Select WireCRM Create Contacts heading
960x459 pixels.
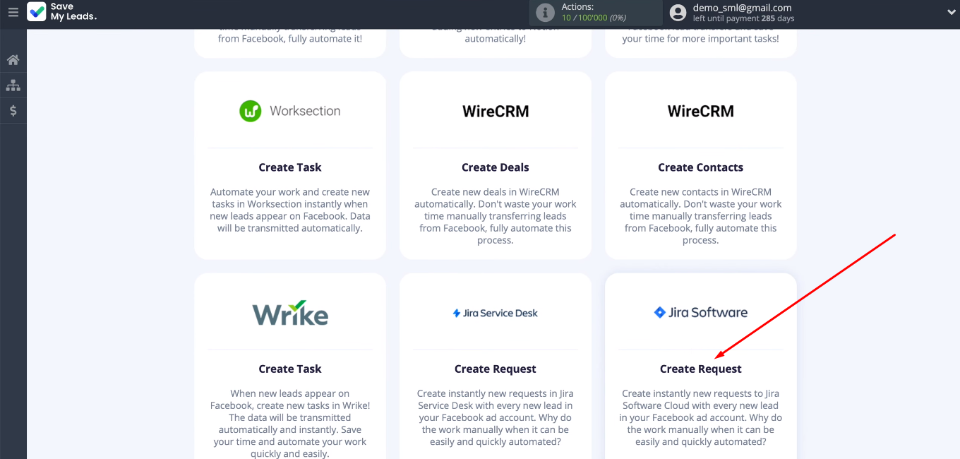(x=701, y=167)
